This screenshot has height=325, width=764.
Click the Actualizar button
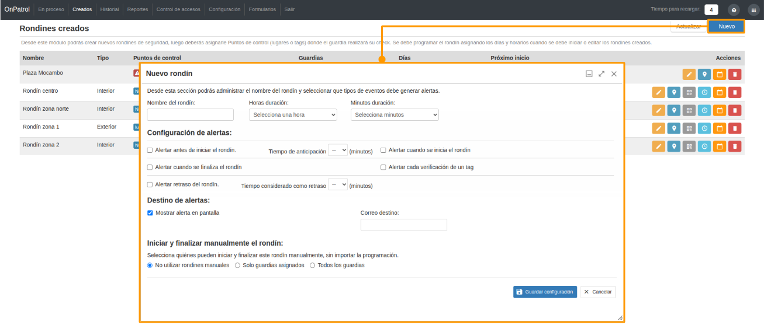[689, 26]
